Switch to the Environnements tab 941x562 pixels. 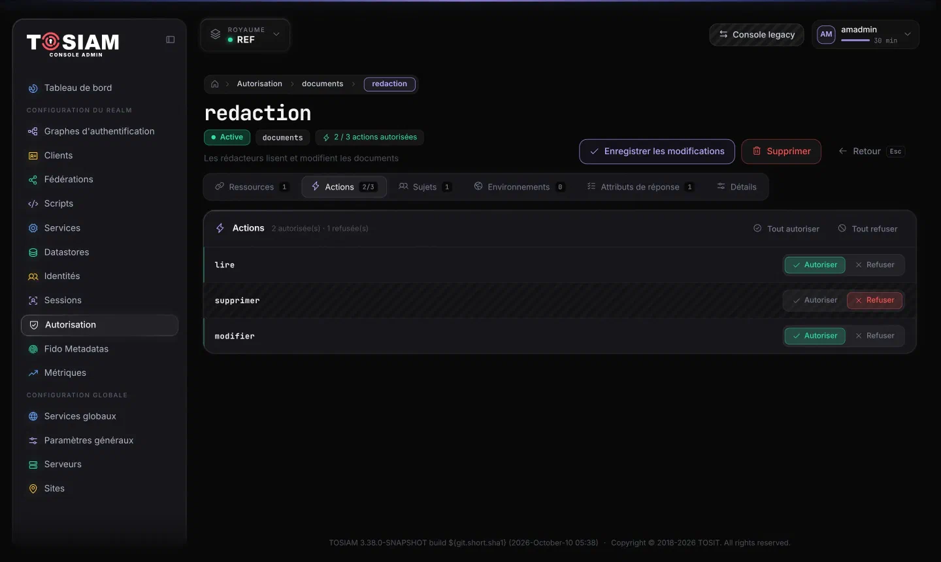tap(520, 187)
